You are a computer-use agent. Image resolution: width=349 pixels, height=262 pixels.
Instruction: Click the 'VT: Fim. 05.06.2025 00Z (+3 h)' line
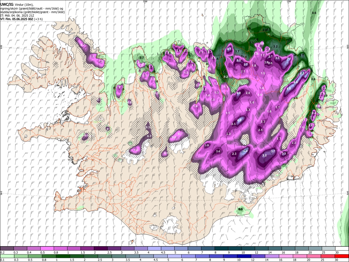pos(21,19)
